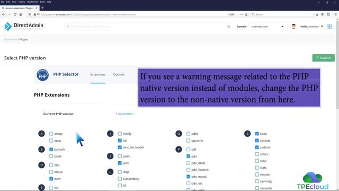This screenshot has width=339, height=191.
Task: Disable the sockets extension
Action: click(x=257, y=141)
